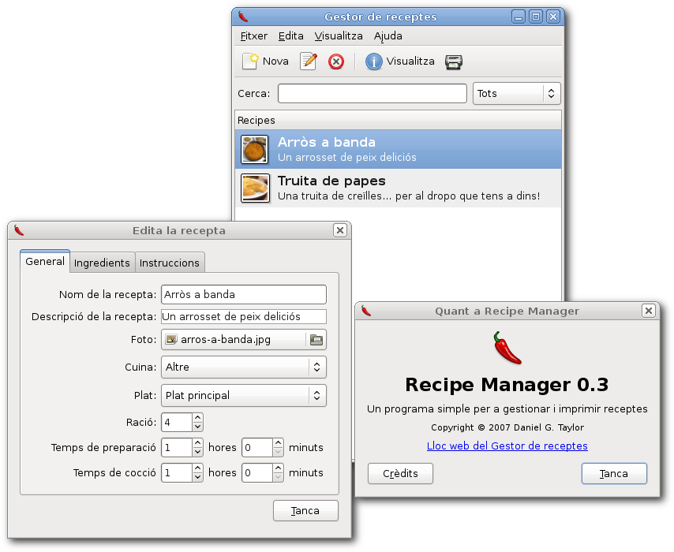Open the Fitxer menu
This screenshot has height=552, width=674.
[253, 36]
